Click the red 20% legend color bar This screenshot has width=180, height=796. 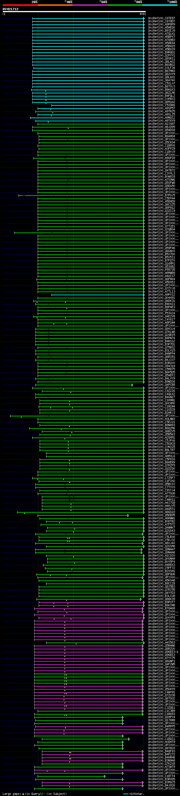(20, 5)
